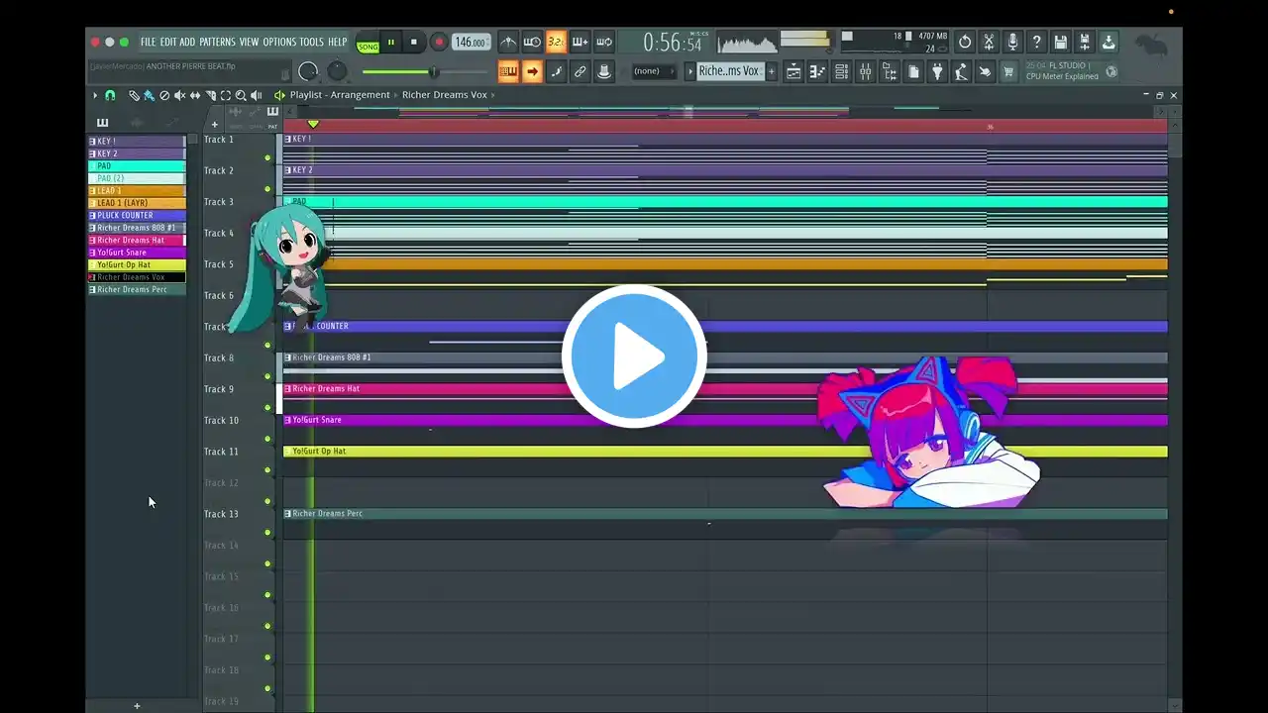Screen dimensions: 1268x713
Task: Toggle the SONG / pattern mode switch
Action: [x=368, y=45]
